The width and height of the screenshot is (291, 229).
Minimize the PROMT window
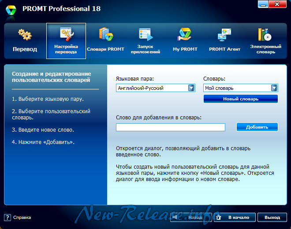click(x=263, y=4)
